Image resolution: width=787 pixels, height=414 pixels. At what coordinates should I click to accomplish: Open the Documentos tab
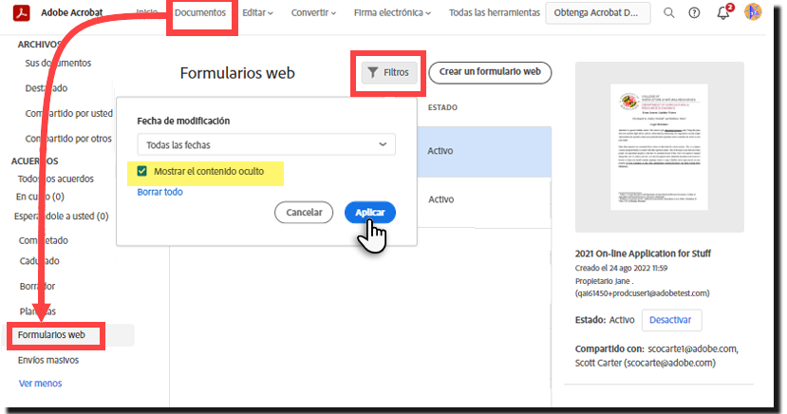point(200,13)
